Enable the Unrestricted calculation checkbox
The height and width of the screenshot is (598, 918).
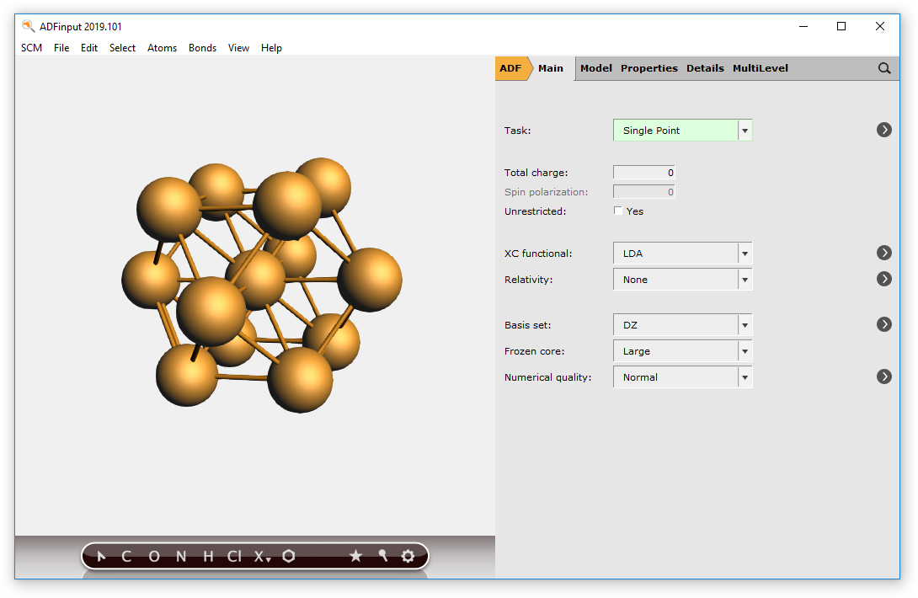pyautogui.click(x=618, y=211)
